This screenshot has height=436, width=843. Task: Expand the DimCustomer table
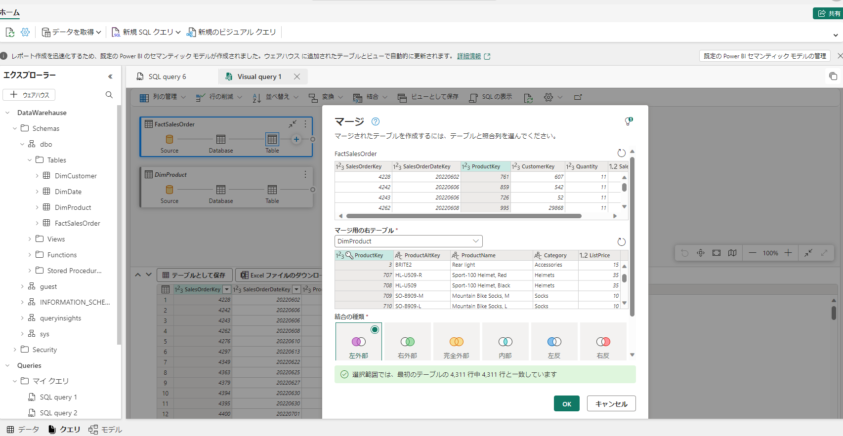tap(37, 176)
